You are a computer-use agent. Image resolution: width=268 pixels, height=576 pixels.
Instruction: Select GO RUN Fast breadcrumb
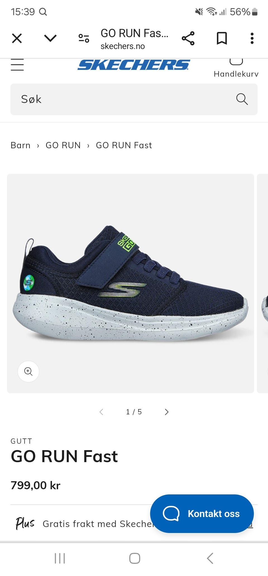coord(124,145)
